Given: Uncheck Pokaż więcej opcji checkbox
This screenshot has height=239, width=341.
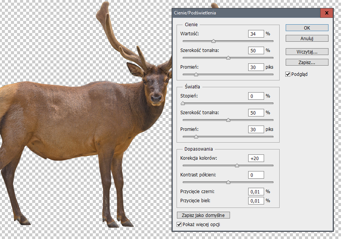Looking at the screenshot, I should click(x=179, y=225).
